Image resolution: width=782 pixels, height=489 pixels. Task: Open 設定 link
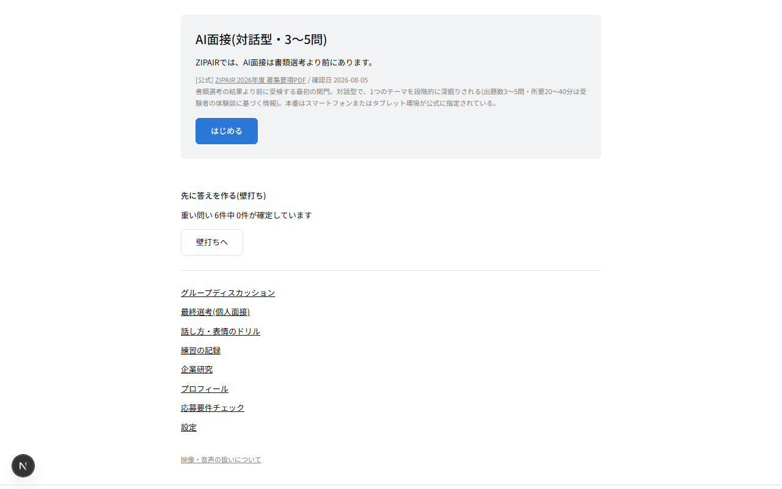pyautogui.click(x=189, y=427)
